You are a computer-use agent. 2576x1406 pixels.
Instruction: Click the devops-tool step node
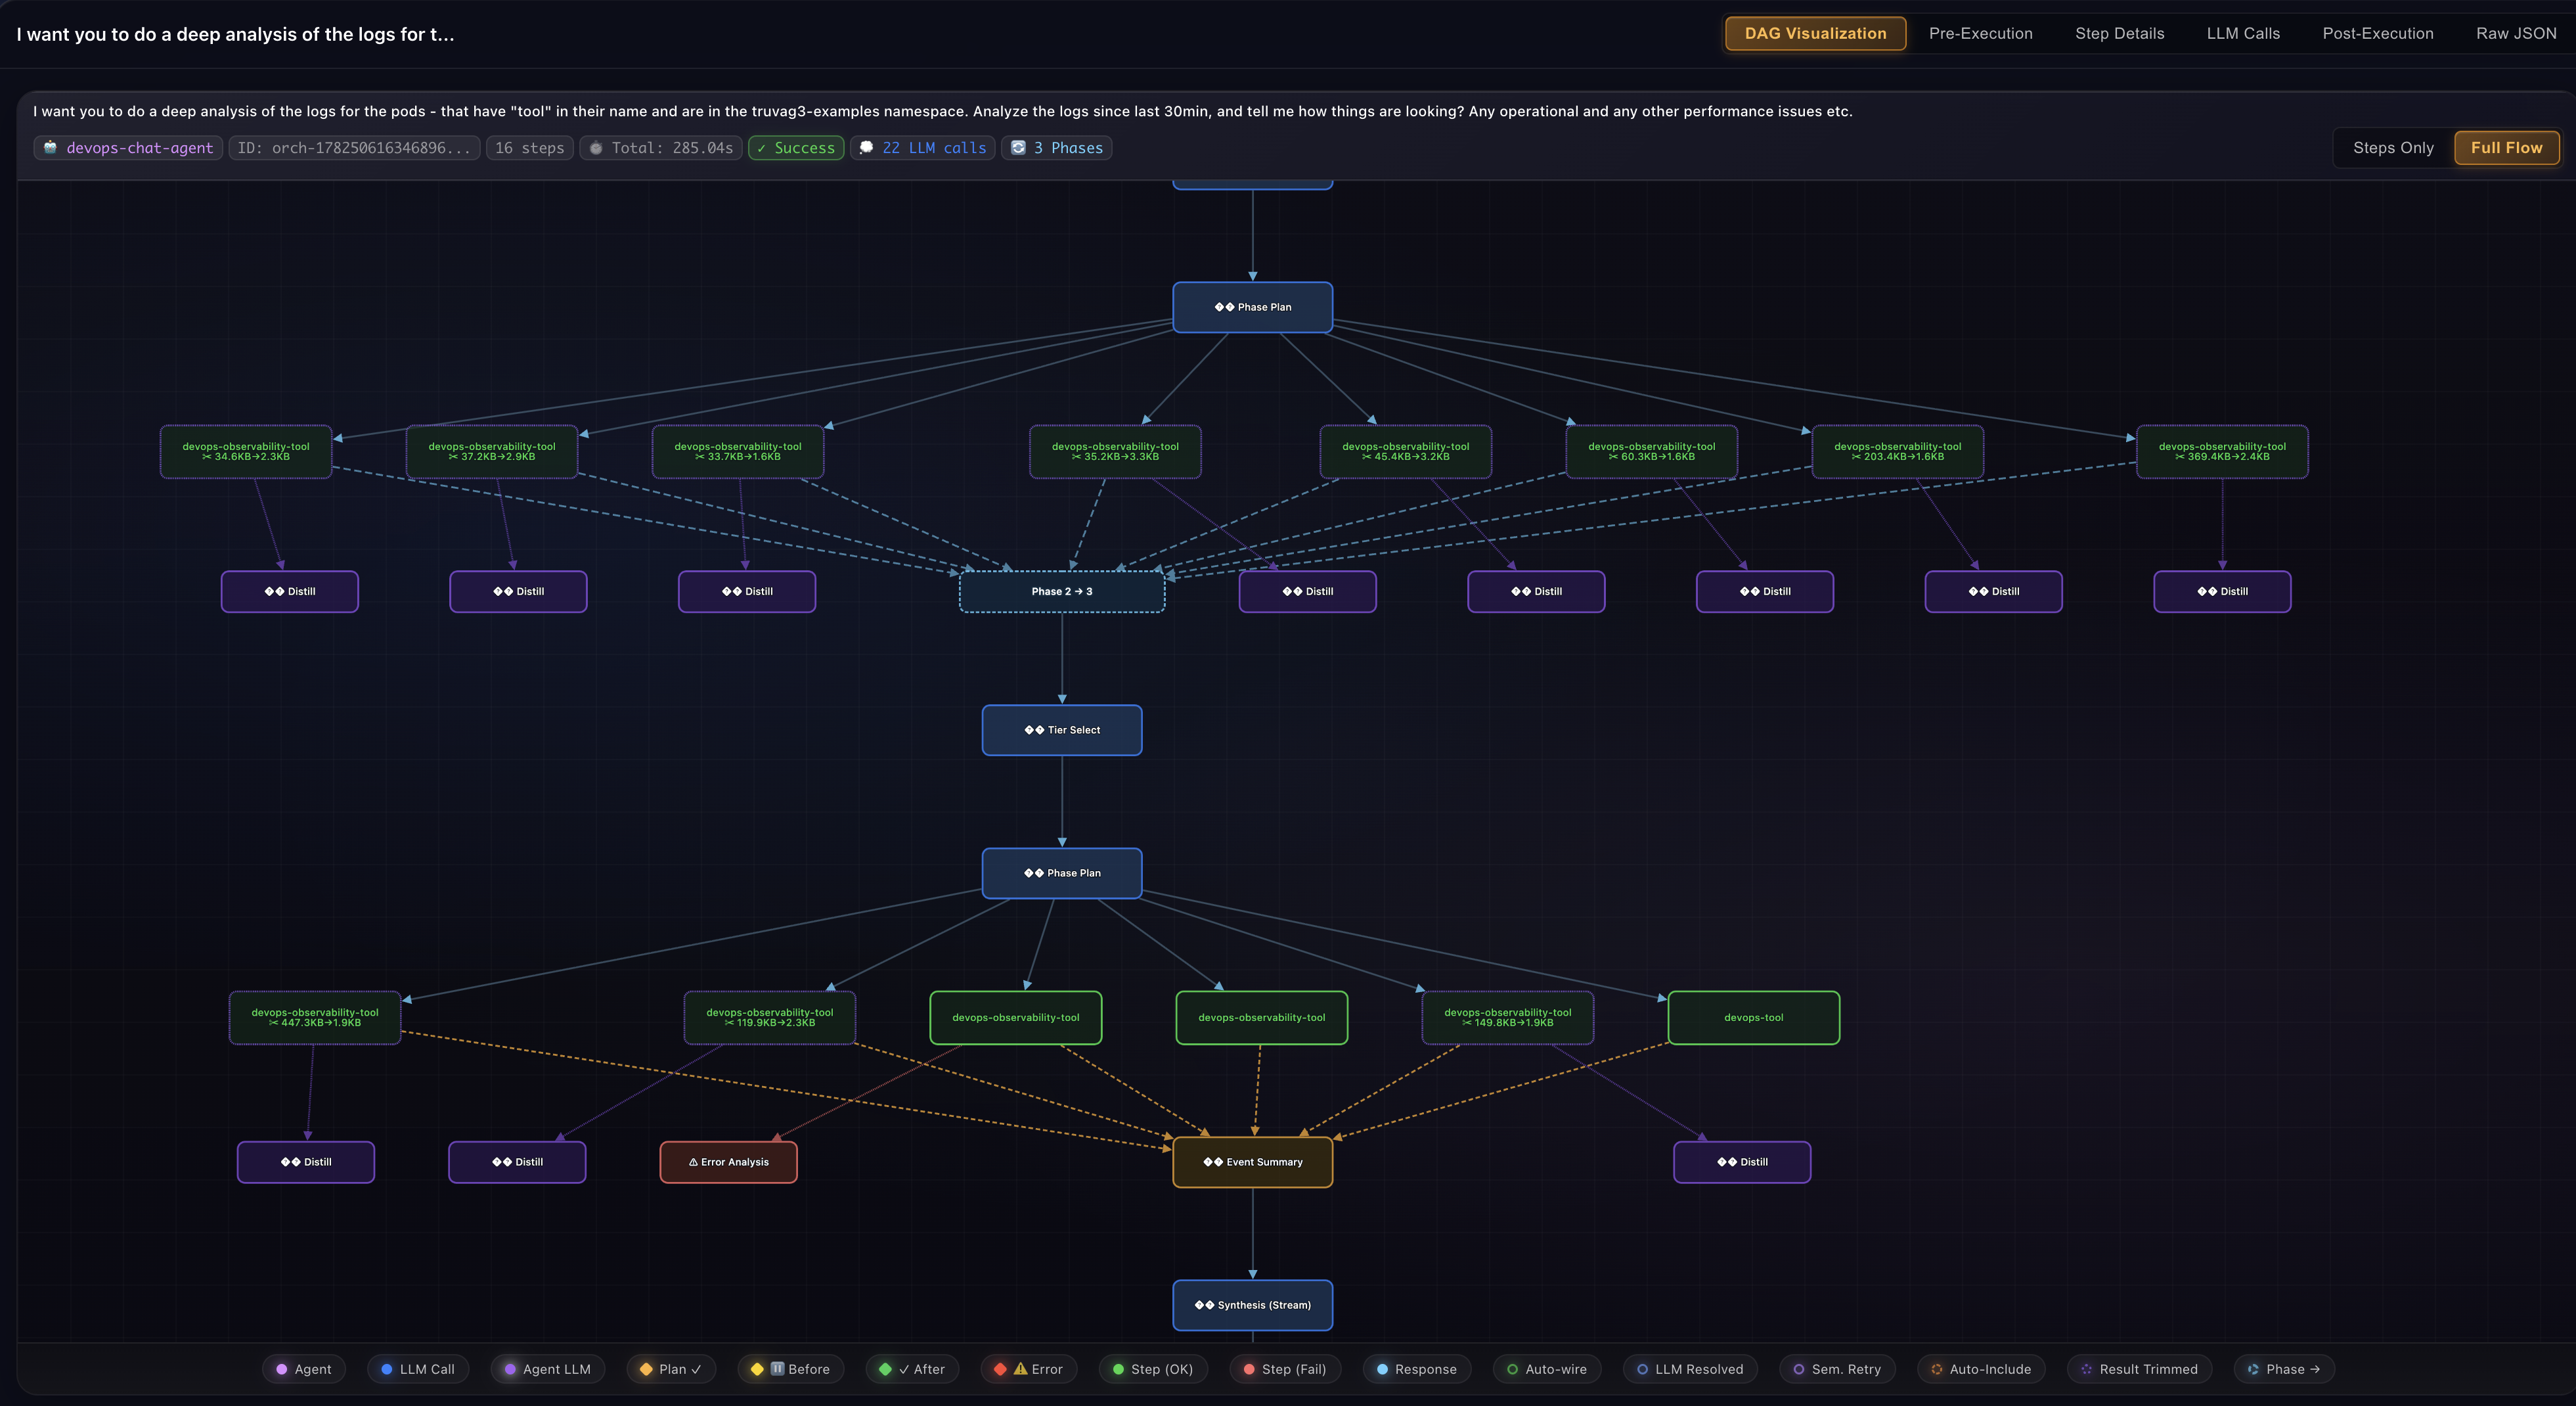pos(1753,1018)
